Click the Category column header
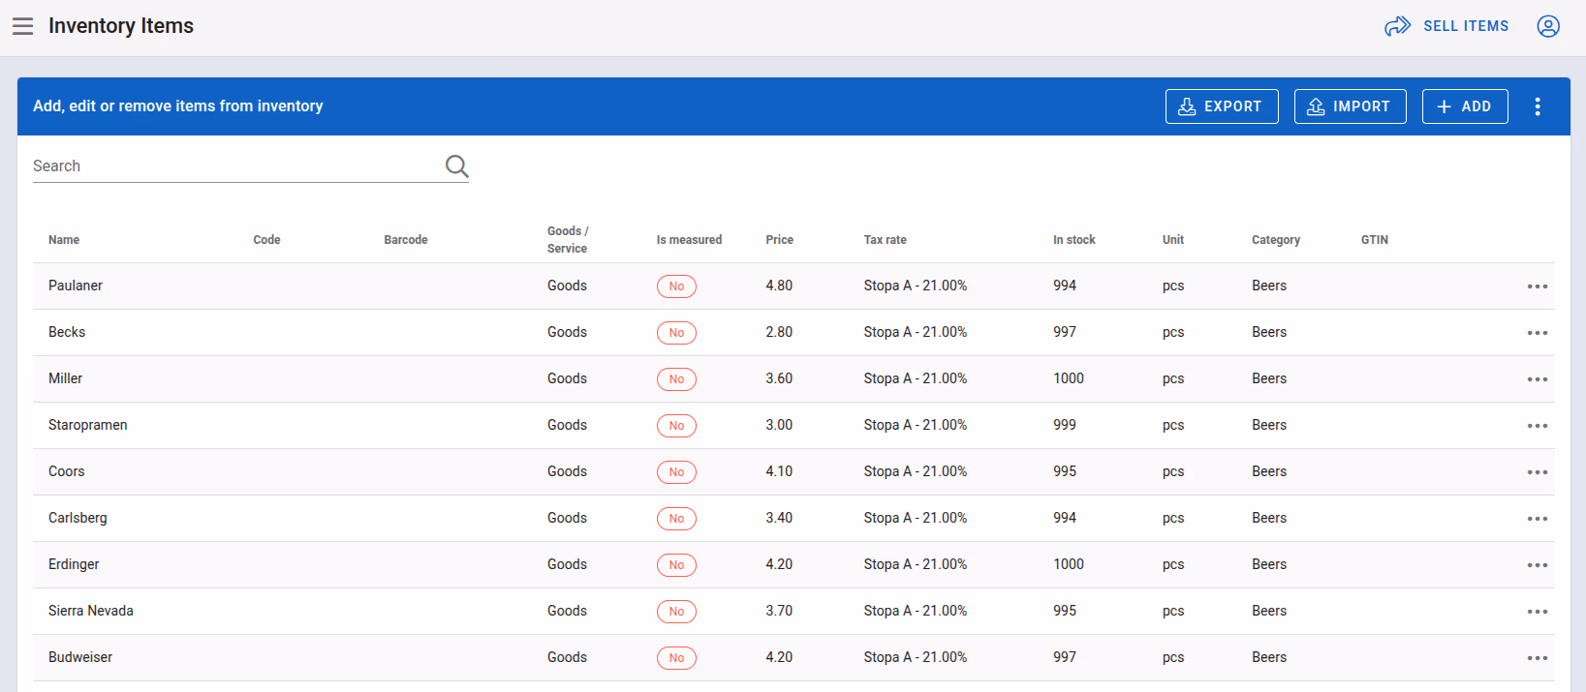 pyautogui.click(x=1276, y=240)
